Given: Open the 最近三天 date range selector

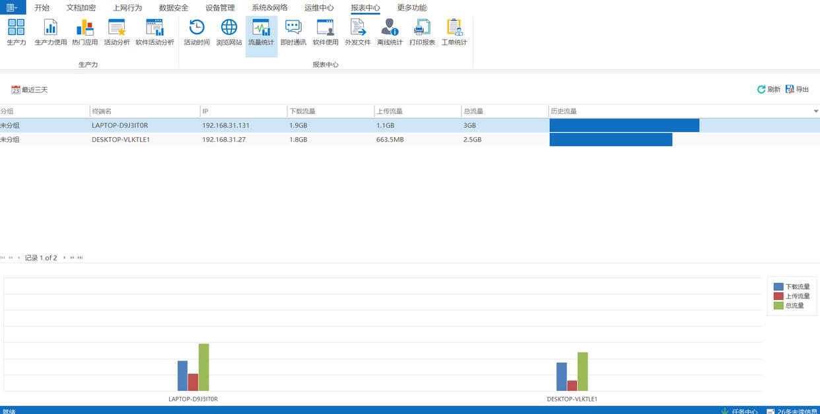Looking at the screenshot, I should tap(30, 90).
